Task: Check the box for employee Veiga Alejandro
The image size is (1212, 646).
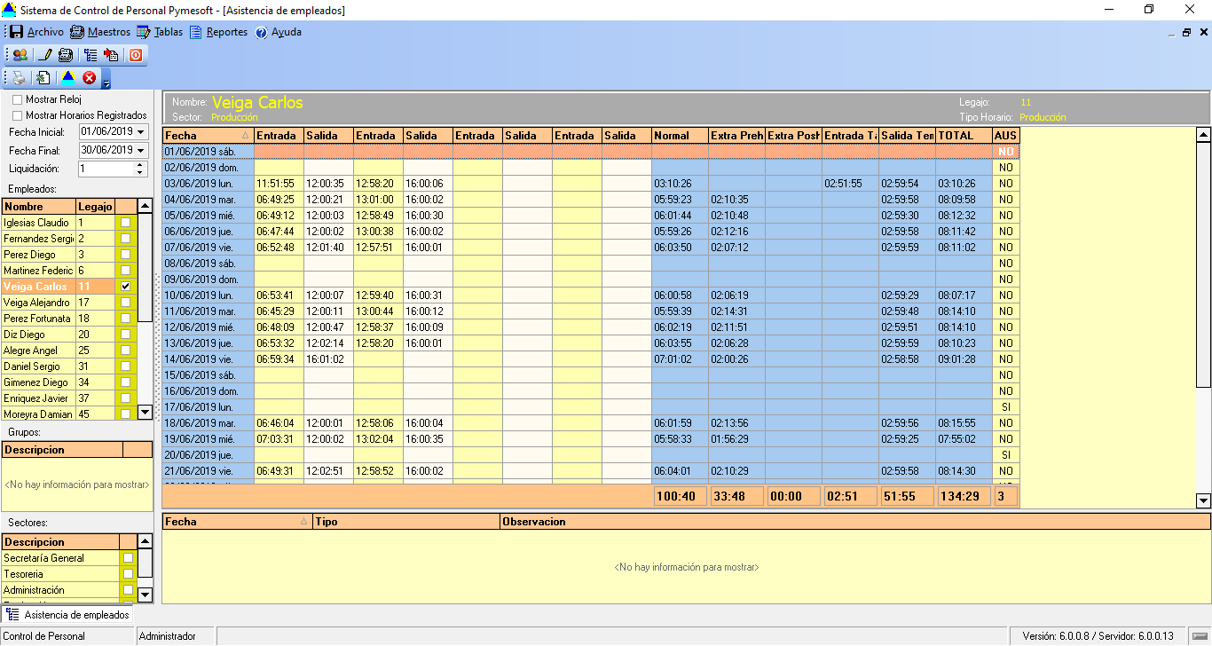Action: pyautogui.click(x=126, y=303)
